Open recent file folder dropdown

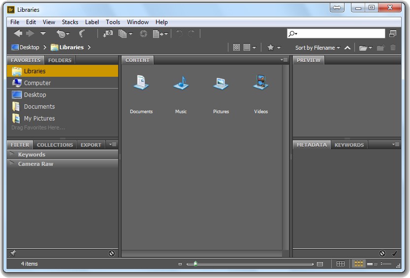pyautogui.click(x=365, y=48)
